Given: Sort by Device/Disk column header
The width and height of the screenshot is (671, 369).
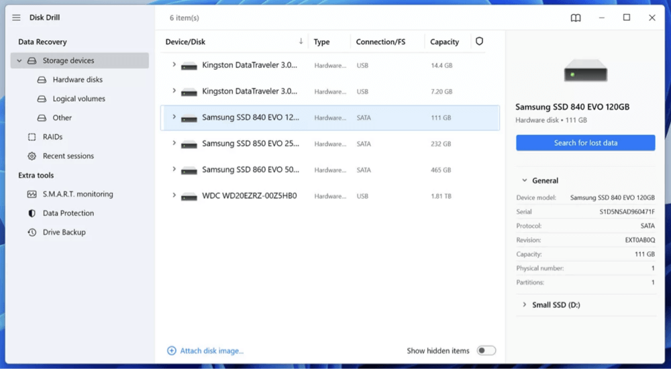Looking at the screenshot, I should click(x=185, y=42).
